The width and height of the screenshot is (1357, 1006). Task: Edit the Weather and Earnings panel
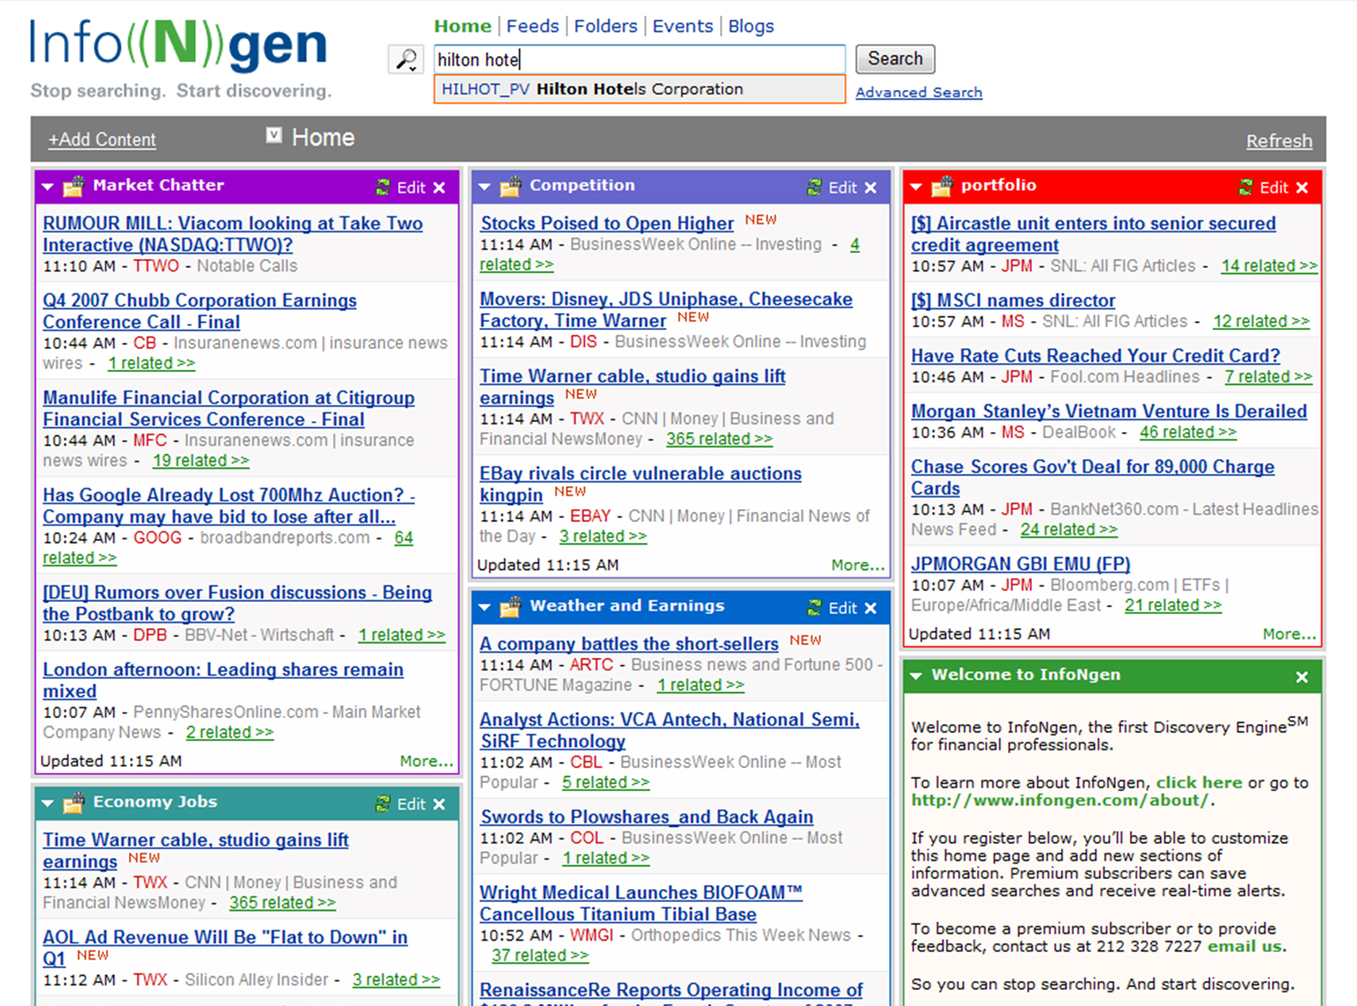pyautogui.click(x=842, y=608)
